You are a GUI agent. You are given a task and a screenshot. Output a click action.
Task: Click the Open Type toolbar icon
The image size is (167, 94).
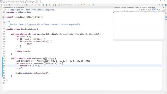(x=59, y=5)
